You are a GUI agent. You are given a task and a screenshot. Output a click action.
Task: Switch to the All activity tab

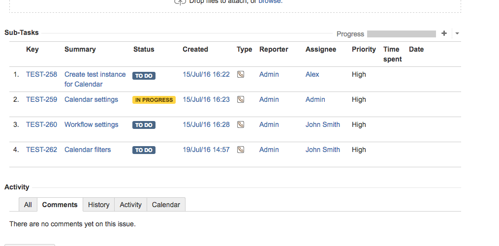click(28, 205)
